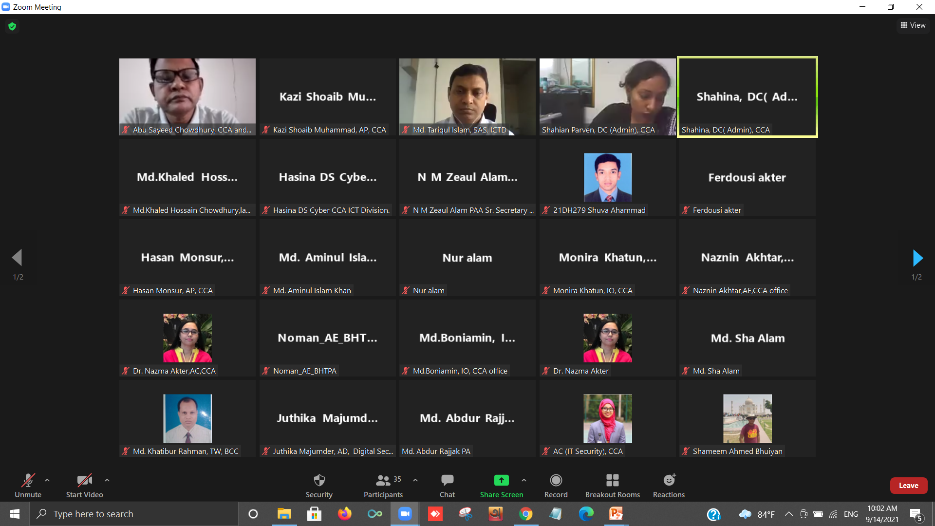Select Abu Sayeed Chowdhury's video tile
Screen dimensions: 935x526
point(187,96)
